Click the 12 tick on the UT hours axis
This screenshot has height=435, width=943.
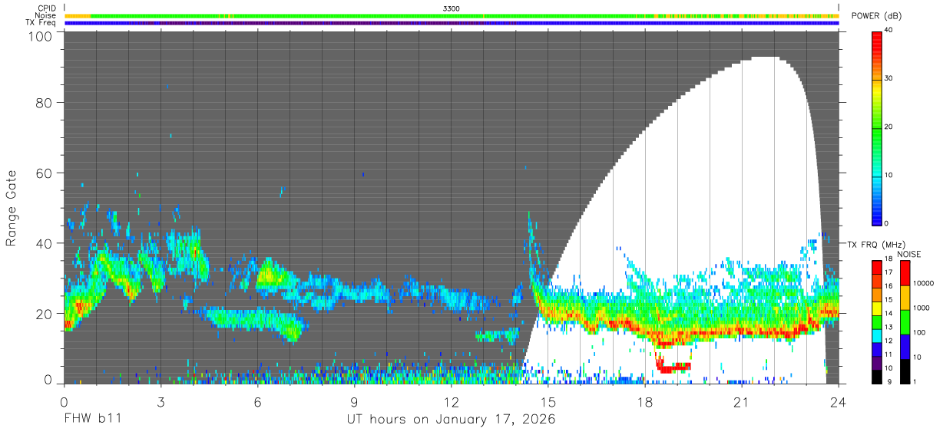point(452,401)
